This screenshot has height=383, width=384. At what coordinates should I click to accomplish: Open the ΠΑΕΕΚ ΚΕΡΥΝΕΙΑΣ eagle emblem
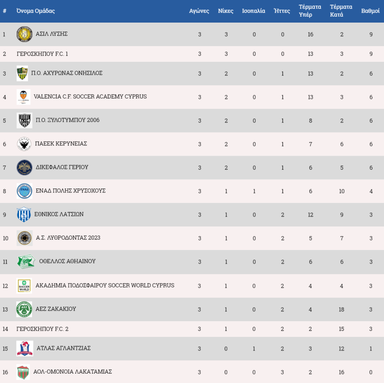[24, 144]
